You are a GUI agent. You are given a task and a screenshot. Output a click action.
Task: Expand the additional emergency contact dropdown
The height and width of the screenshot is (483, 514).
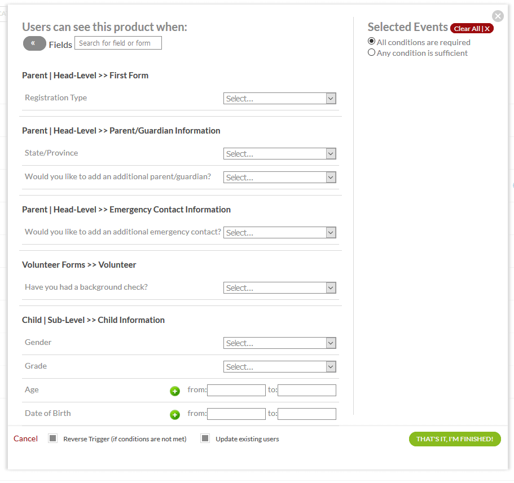pos(280,233)
